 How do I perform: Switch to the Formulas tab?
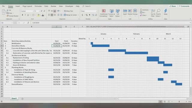point(38,6)
